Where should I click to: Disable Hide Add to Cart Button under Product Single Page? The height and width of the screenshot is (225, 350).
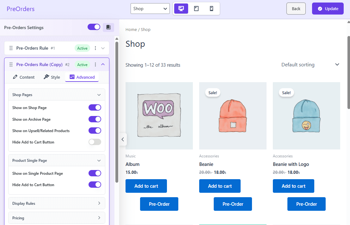(x=95, y=185)
